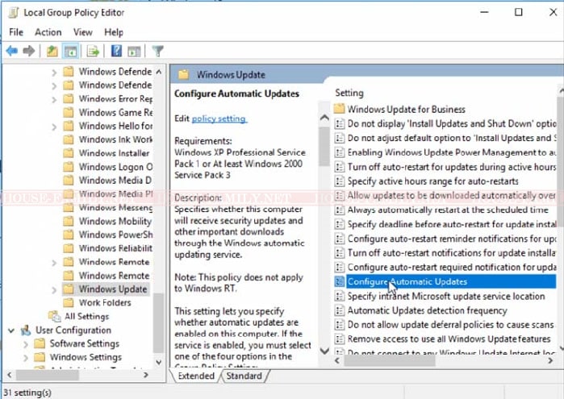Select 'Configure auto-restart reminder notifications' setting
The width and height of the screenshot is (564, 399).
click(x=452, y=239)
